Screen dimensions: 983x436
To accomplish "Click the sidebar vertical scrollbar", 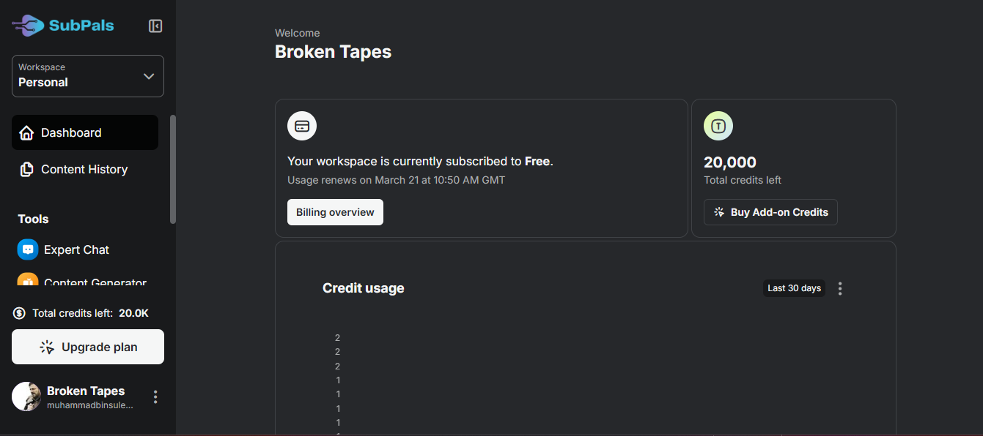I will [173, 169].
